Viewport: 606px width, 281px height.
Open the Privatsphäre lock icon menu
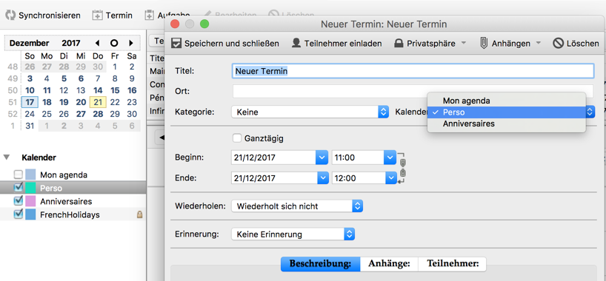click(399, 43)
